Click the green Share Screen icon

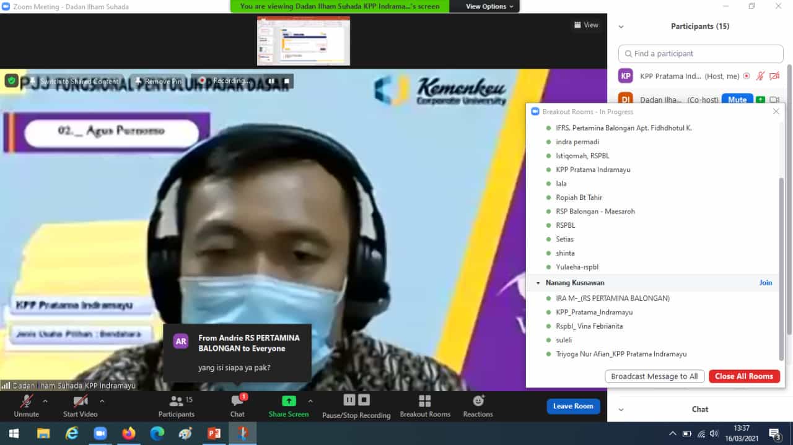click(289, 401)
